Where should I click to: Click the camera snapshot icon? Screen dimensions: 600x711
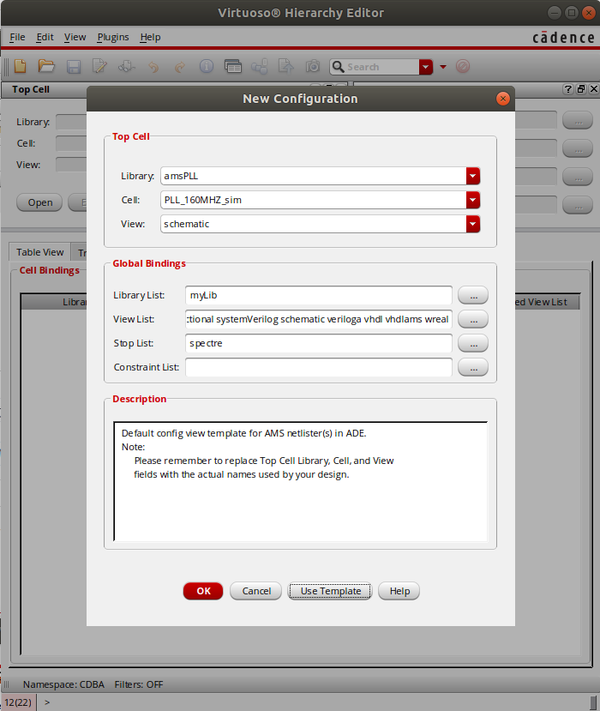point(313,67)
